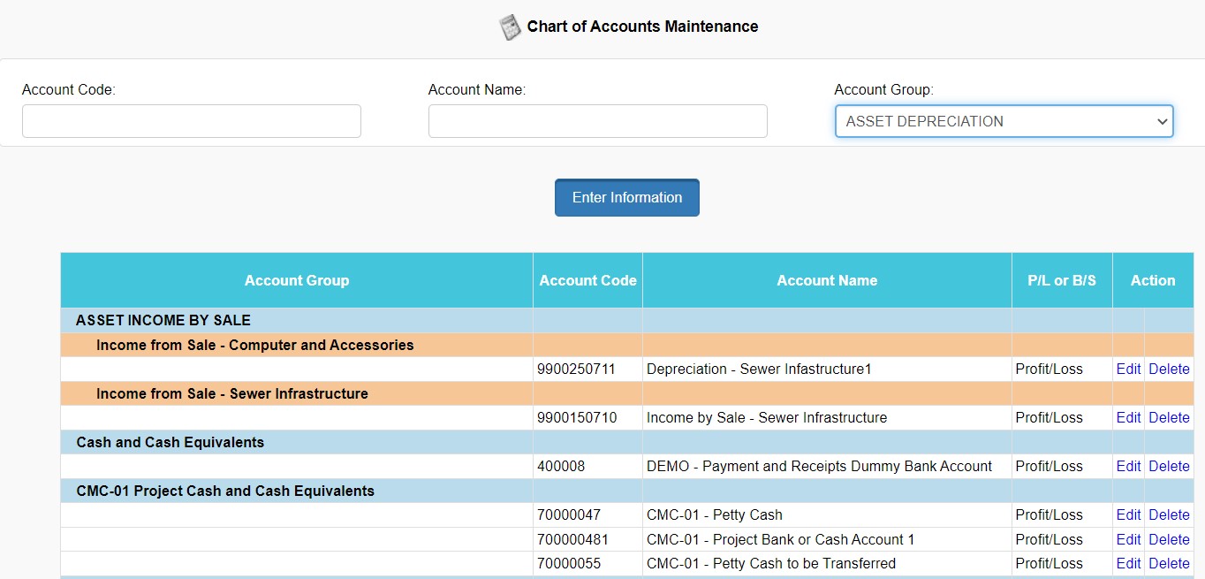The height and width of the screenshot is (579, 1205).
Task: Edit Petty Cash to be Transferred account
Action: [1128, 564]
